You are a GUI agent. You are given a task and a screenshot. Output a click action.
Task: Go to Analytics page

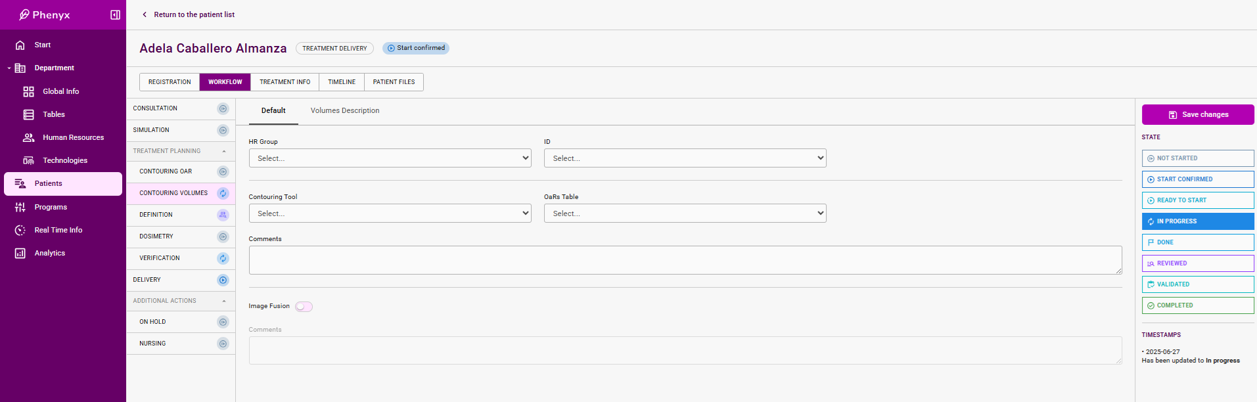[x=49, y=253]
